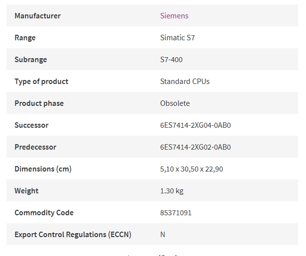Open the Siemens manufacturer link
306x256 pixels.
pos(174,16)
